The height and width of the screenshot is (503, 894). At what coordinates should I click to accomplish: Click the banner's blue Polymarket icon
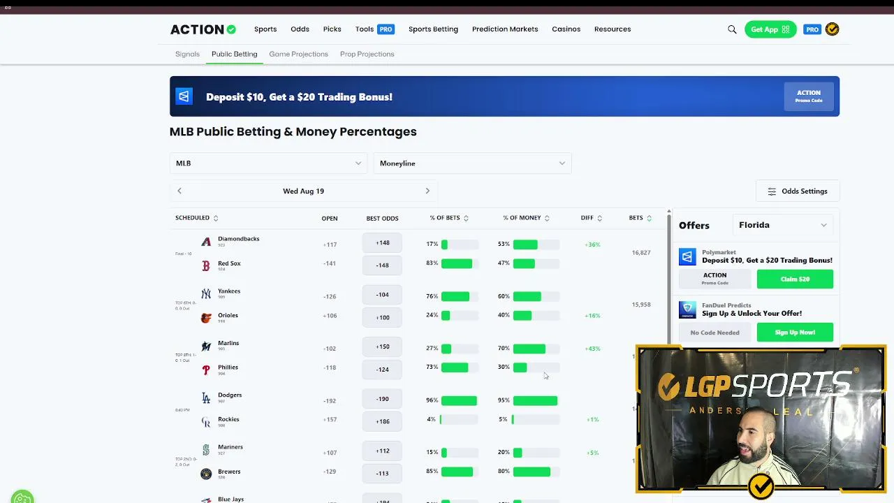[184, 96]
